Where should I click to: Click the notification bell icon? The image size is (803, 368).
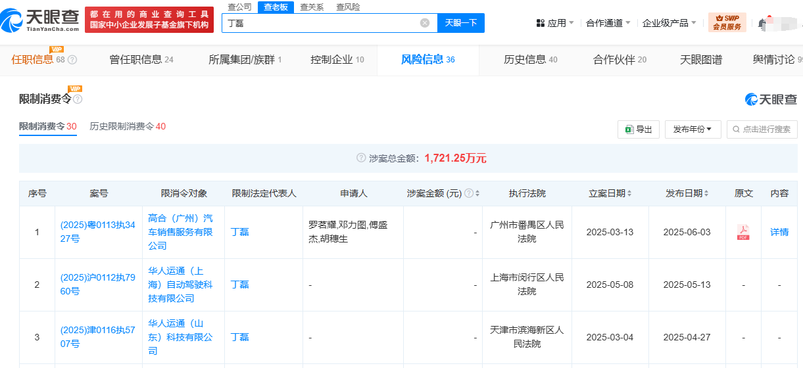point(762,24)
